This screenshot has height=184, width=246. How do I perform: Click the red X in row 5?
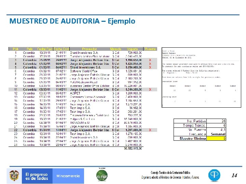(150, 67)
